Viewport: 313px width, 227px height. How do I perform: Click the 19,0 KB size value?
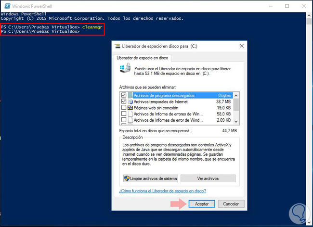[224, 108]
